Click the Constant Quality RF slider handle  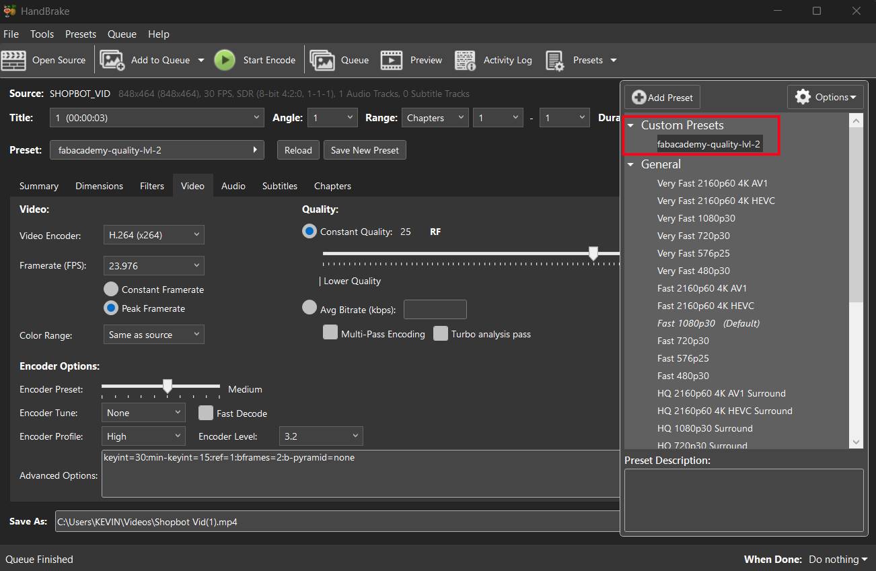593,253
